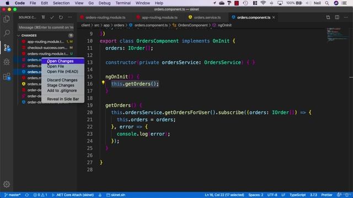This screenshot has height=198, width=353.
Task: Open the Selection menu
Action: point(61,3)
